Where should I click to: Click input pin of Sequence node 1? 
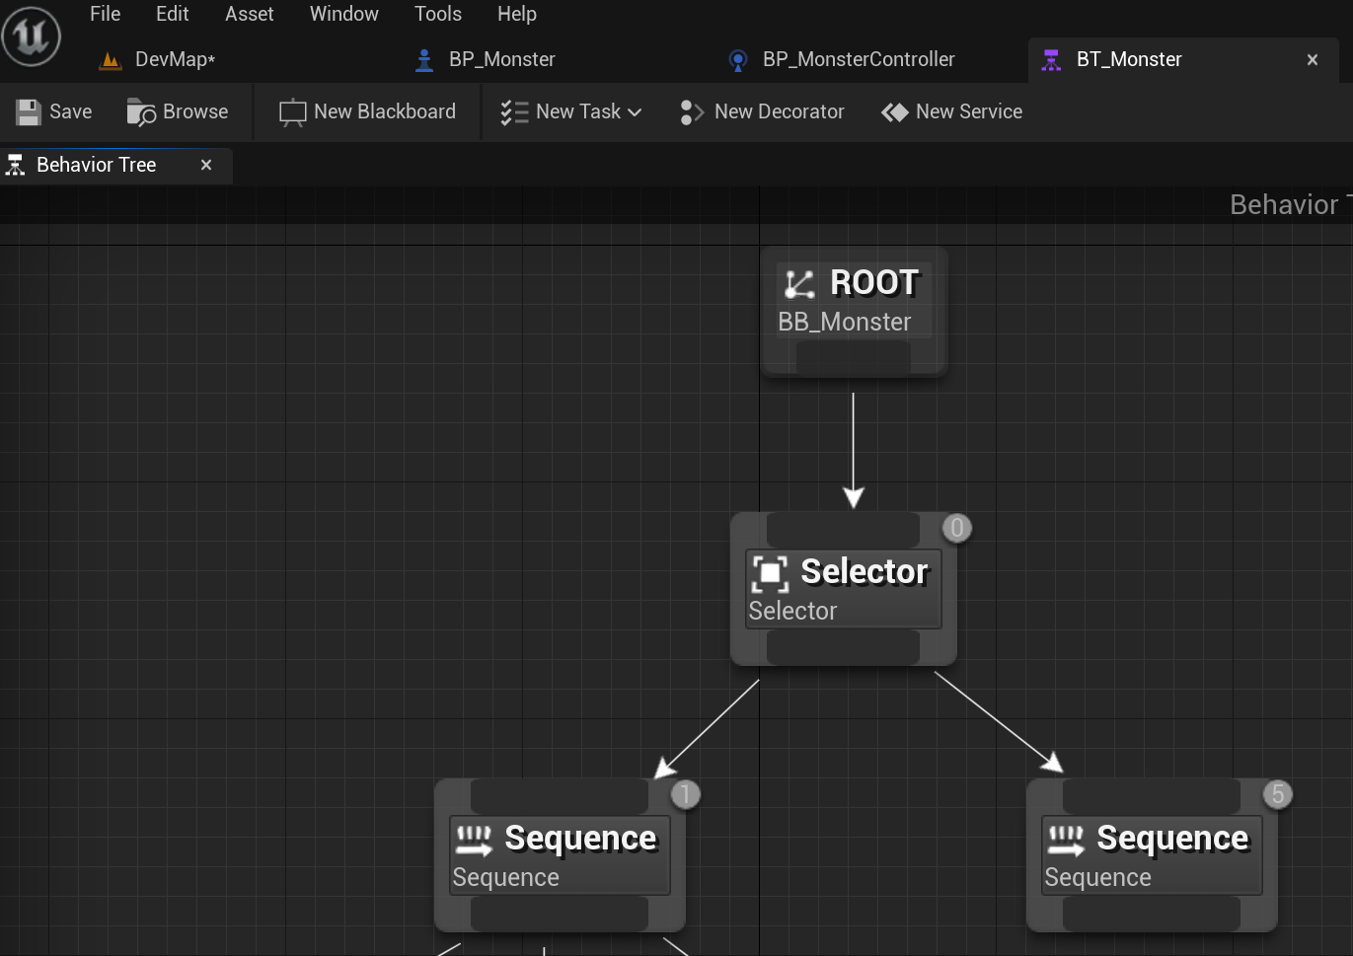560,796
